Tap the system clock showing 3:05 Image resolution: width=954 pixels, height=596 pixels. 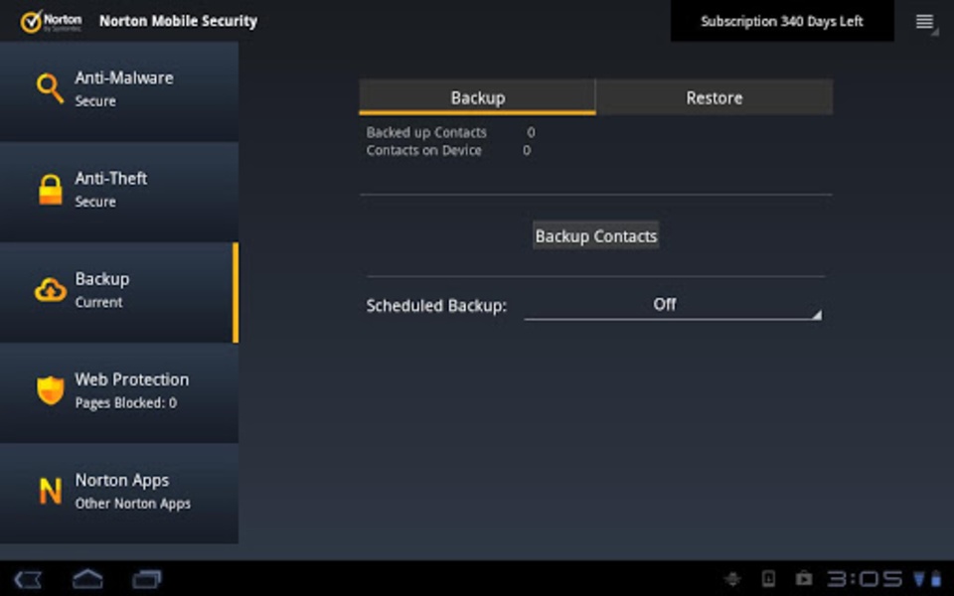click(864, 578)
